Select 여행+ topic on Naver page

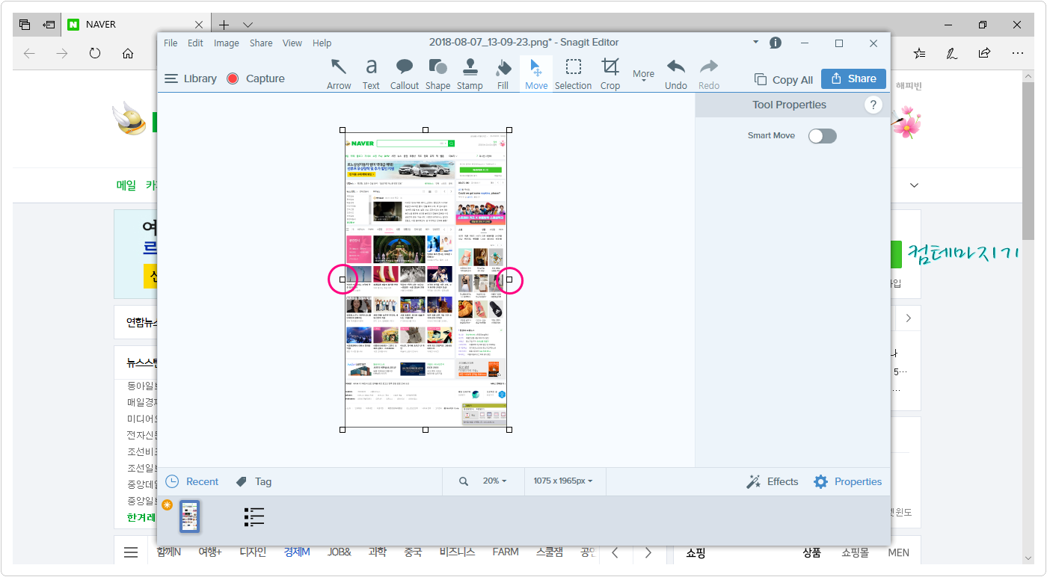210,552
